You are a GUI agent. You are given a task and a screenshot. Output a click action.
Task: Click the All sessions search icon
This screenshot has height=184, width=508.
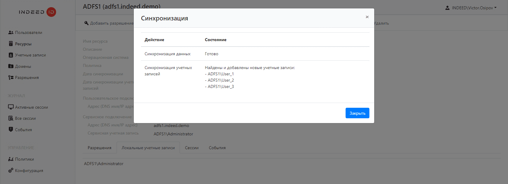11,118
